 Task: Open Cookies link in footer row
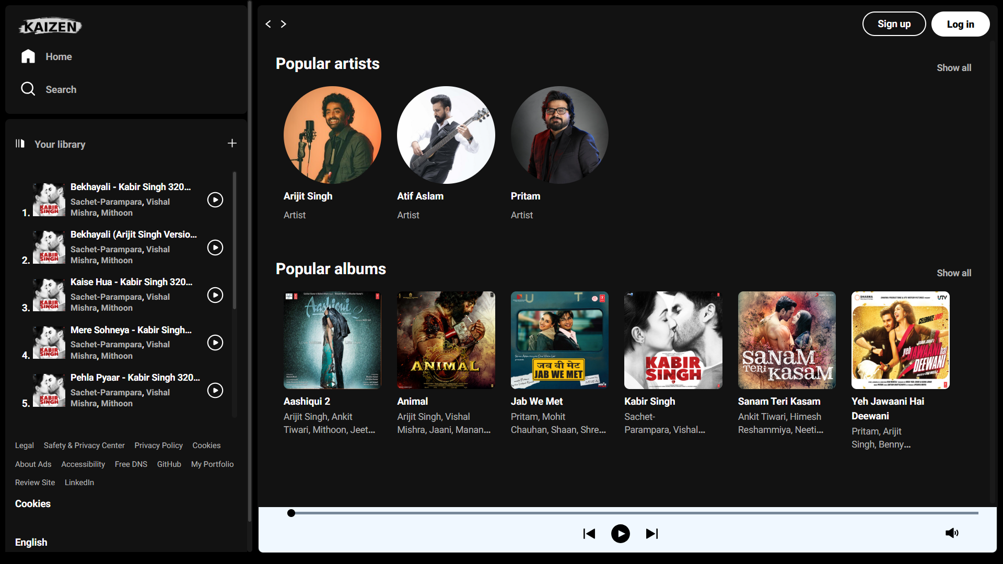pyautogui.click(x=206, y=445)
